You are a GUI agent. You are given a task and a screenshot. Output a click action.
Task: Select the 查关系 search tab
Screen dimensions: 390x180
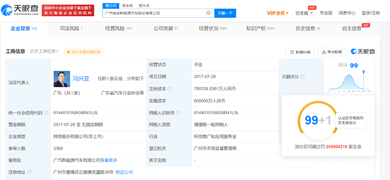[144, 5]
